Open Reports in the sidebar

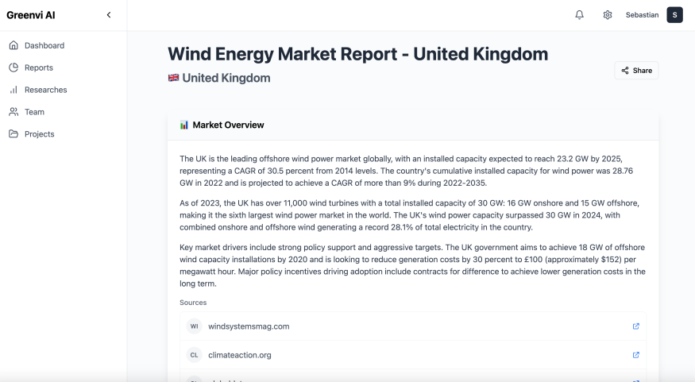38,68
